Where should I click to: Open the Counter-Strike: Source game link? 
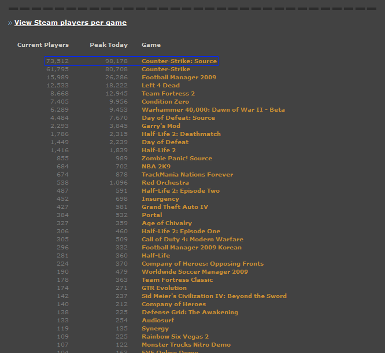[179, 61]
